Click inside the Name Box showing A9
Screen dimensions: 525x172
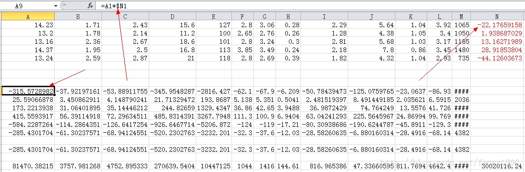27,6
